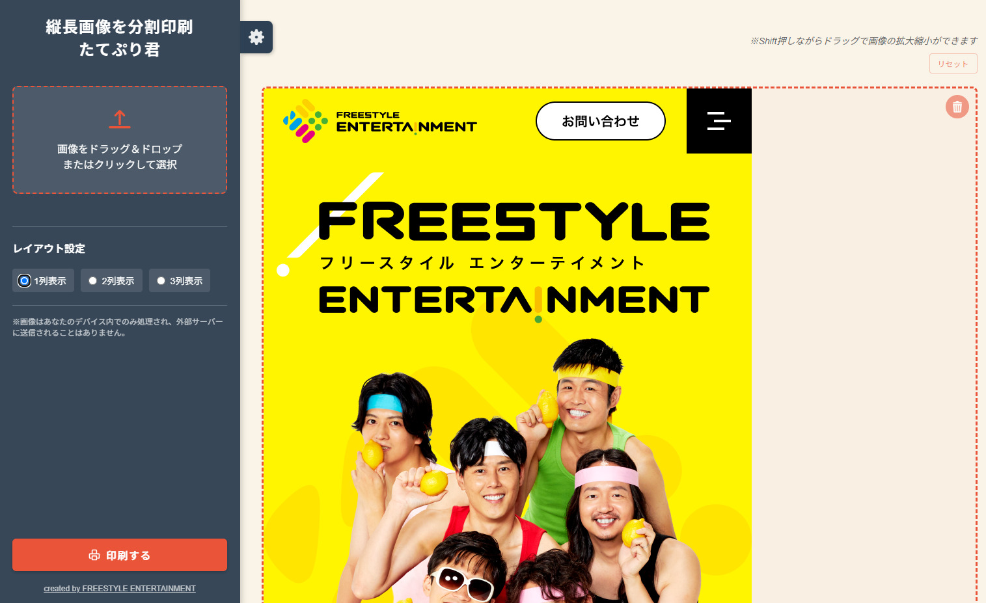Click the 縦長画像を分割印刷 app title
This screenshot has height=603, width=986.
click(x=120, y=27)
